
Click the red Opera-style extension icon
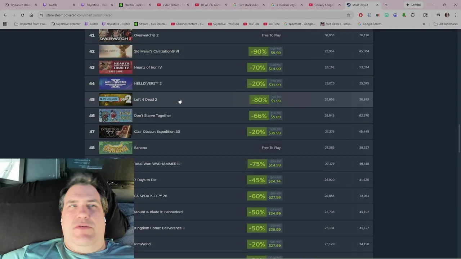point(361,15)
